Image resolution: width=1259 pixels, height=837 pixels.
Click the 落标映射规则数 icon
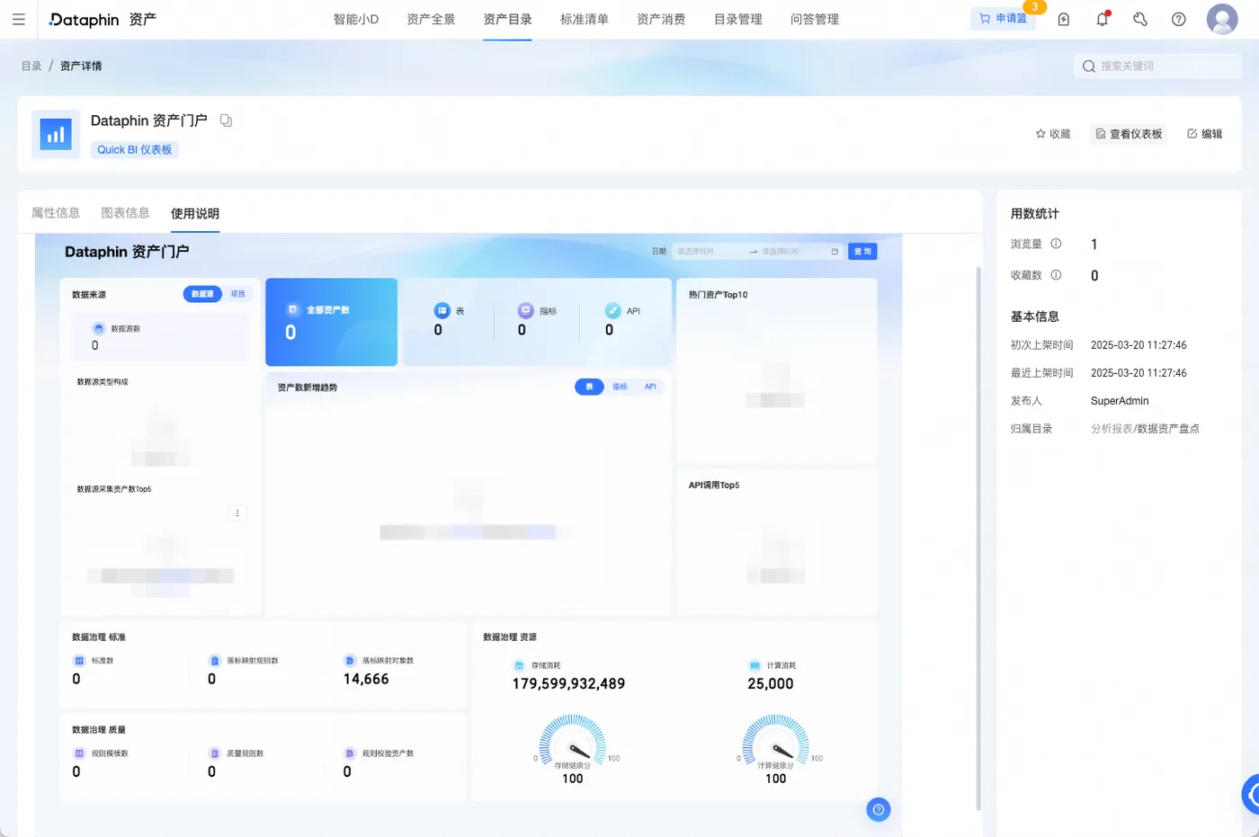pyautogui.click(x=214, y=661)
